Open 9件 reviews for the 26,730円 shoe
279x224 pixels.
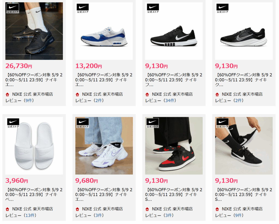[x=29, y=101]
